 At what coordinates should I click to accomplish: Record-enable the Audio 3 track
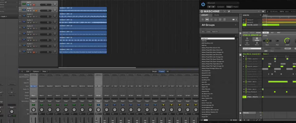(33, 23)
